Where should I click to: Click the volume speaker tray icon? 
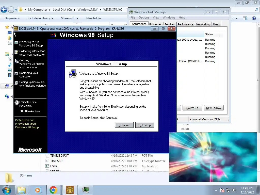[x=234, y=190]
